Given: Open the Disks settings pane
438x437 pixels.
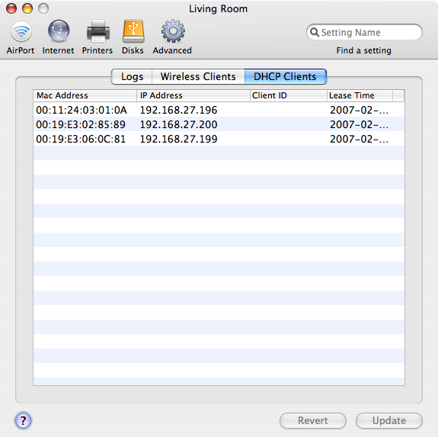Looking at the screenshot, I should pos(133,37).
